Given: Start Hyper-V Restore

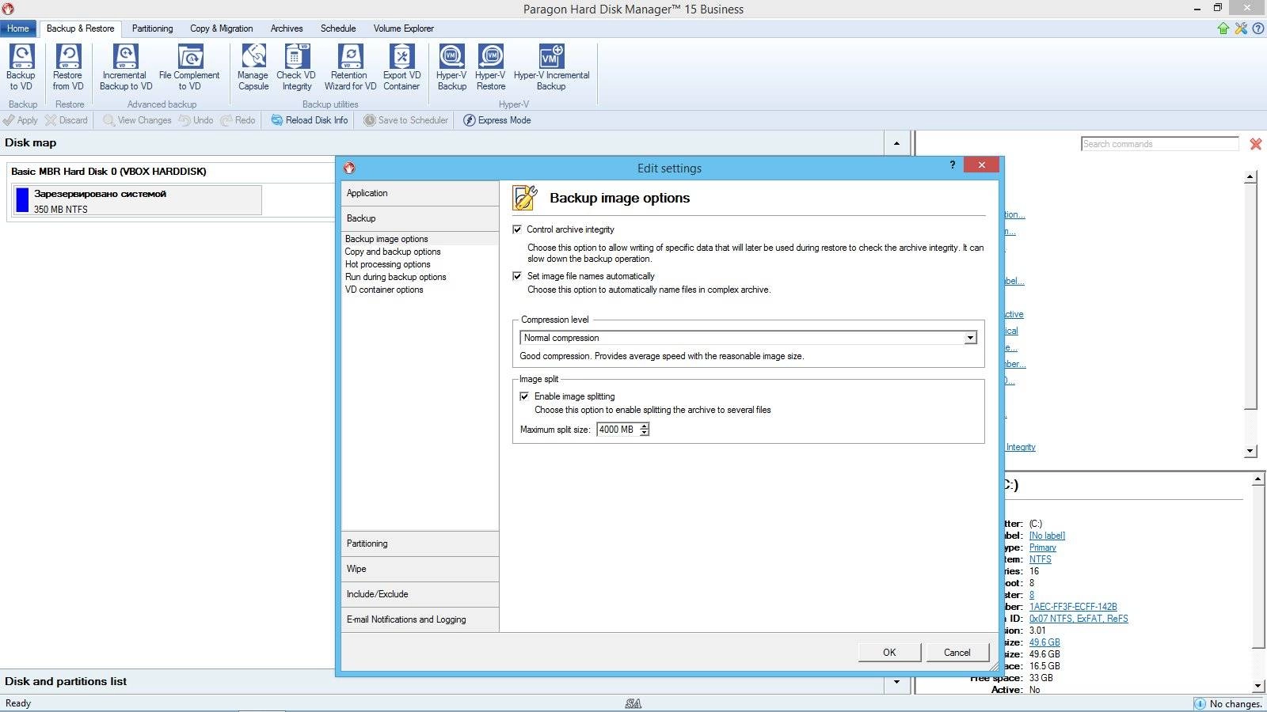Looking at the screenshot, I should click(x=491, y=67).
